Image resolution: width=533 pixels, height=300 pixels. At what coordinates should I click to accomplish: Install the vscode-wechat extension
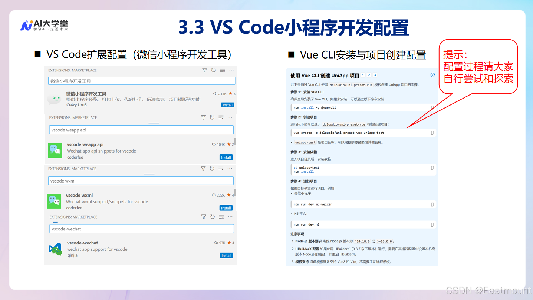click(x=226, y=256)
